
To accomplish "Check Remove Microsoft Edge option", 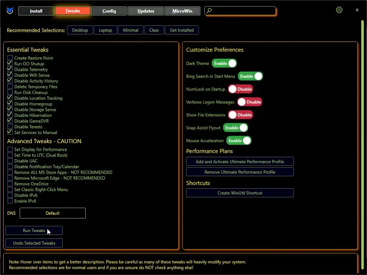I will [x=10, y=178].
